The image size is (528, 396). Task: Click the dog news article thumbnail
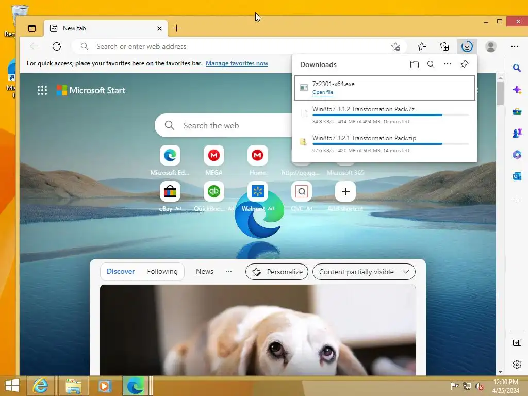tap(258, 330)
